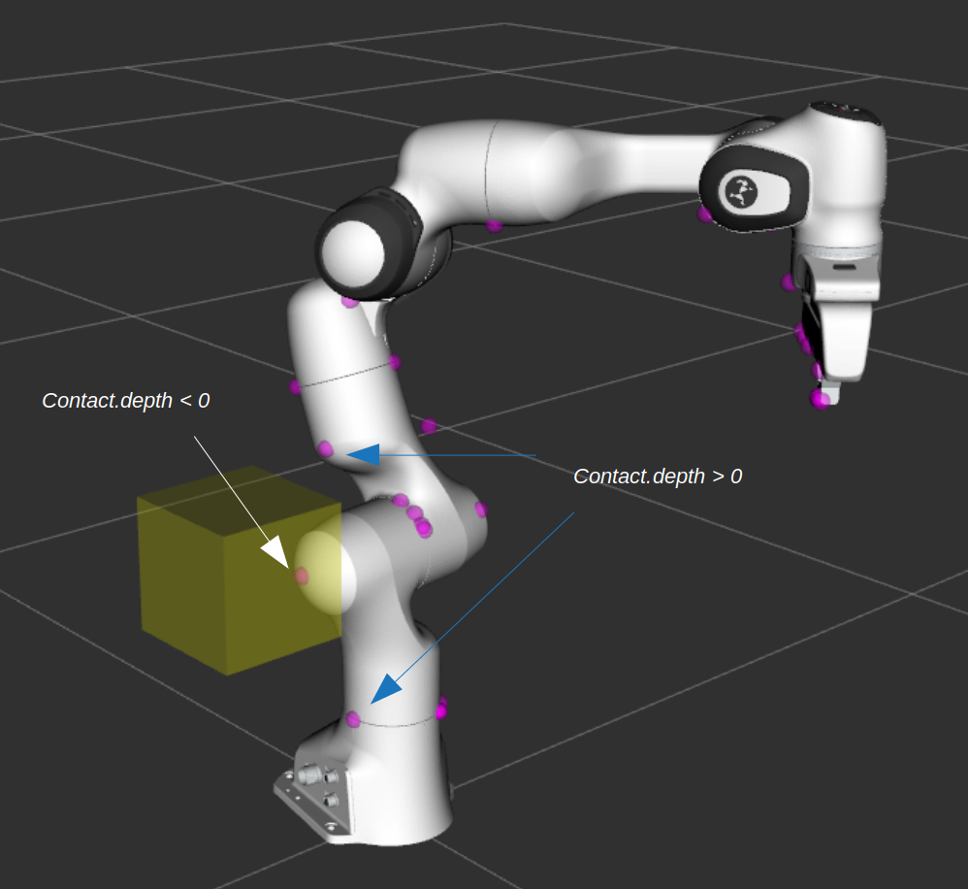Select the black elbow joint with white cap
968x889 pixels.
click(x=368, y=246)
